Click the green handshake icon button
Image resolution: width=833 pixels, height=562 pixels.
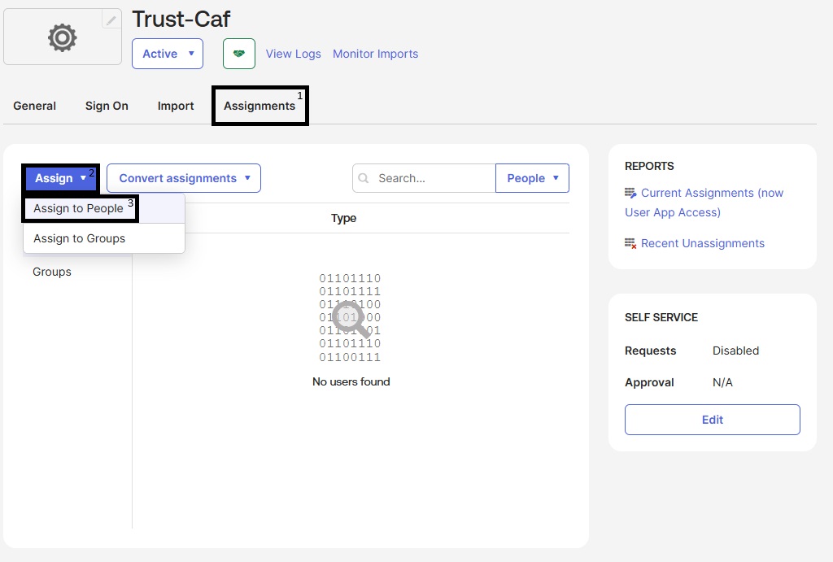coord(239,54)
